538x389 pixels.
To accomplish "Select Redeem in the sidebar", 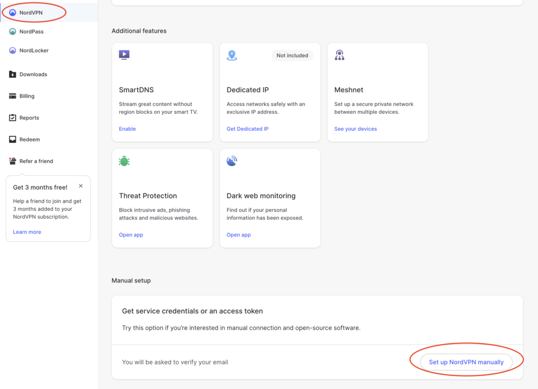I will tap(29, 140).
